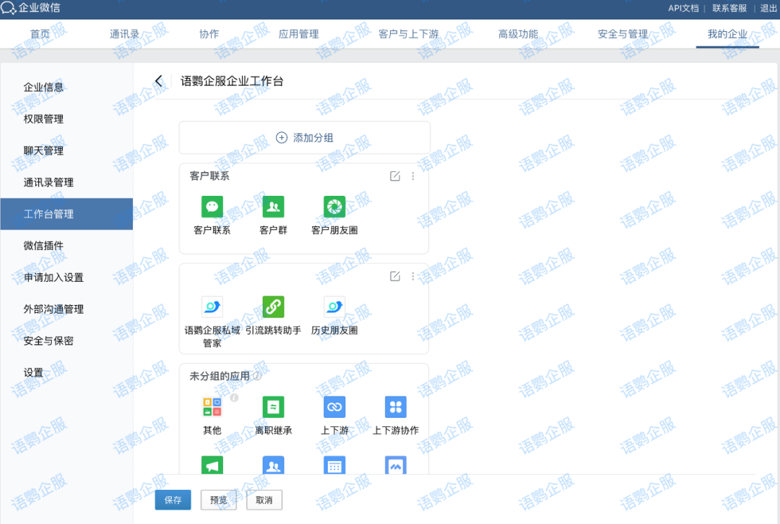This screenshot has height=524, width=780.
Task: Click the 客户群 app icon
Action: (273, 207)
